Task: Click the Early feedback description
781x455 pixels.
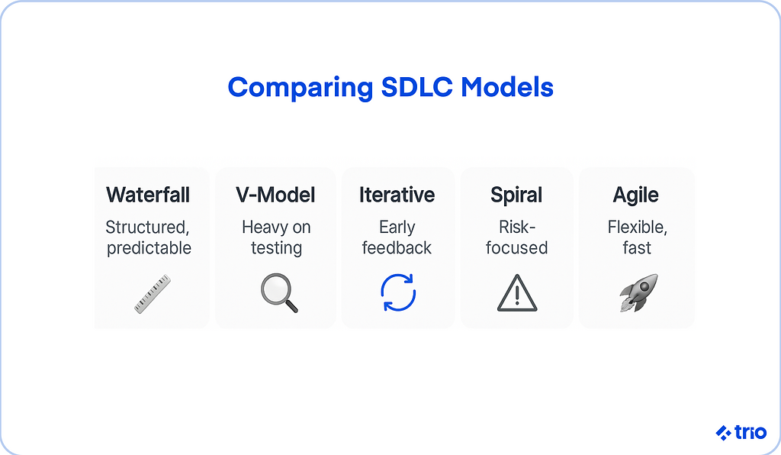Action: coord(397,237)
